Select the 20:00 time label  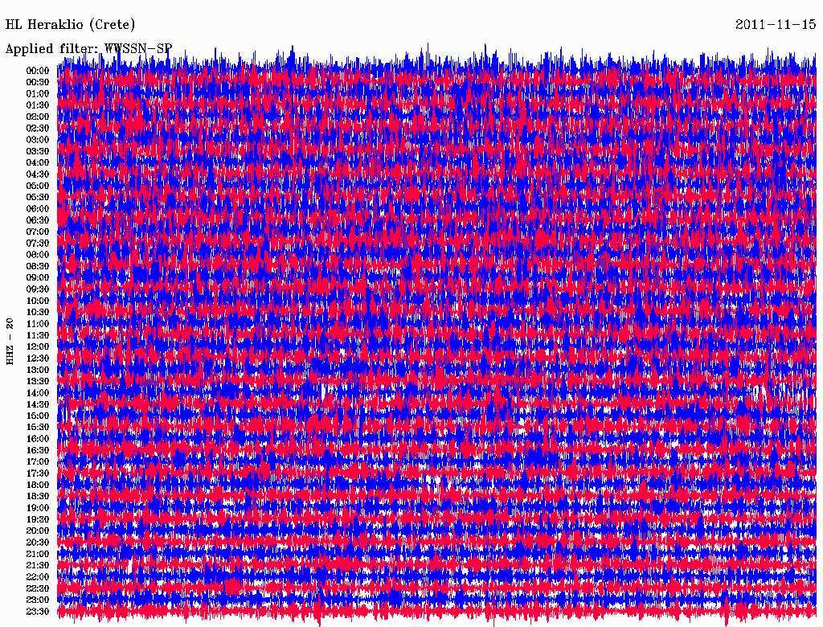pyautogui.click(x=38, y=531)
